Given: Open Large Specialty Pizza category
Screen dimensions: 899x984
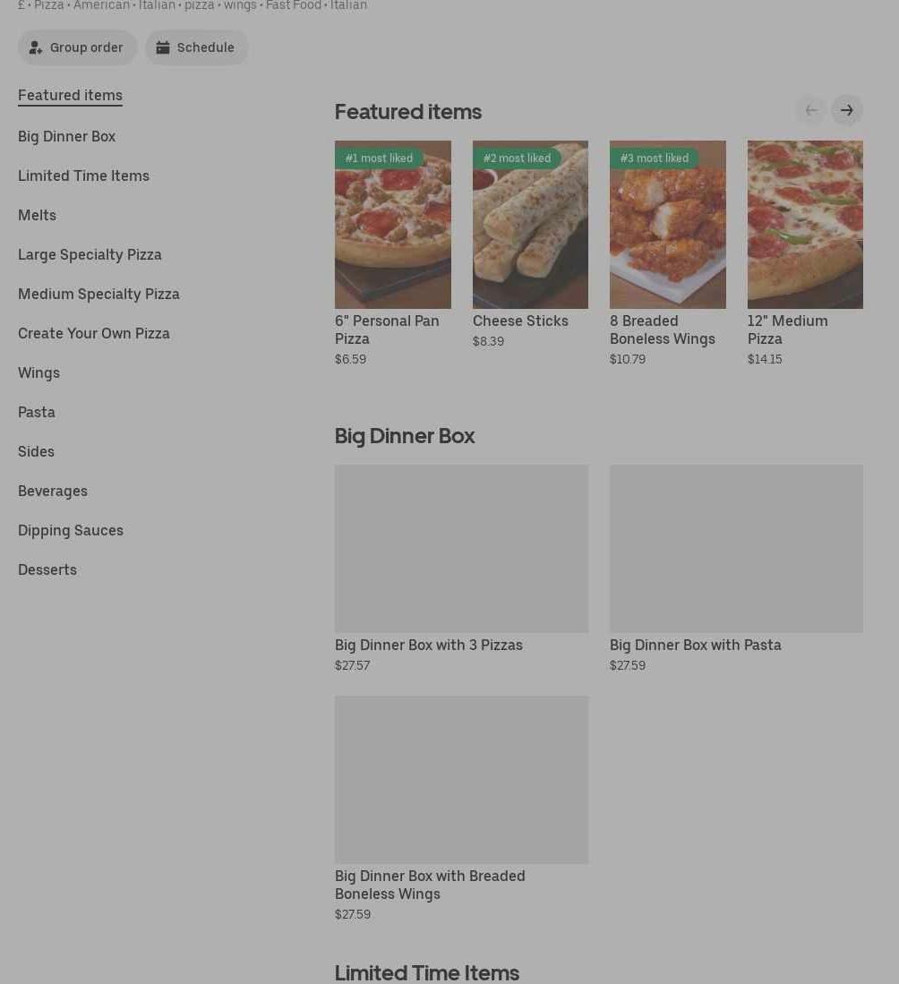Looking at the screenshot, I should click(90, 254).
